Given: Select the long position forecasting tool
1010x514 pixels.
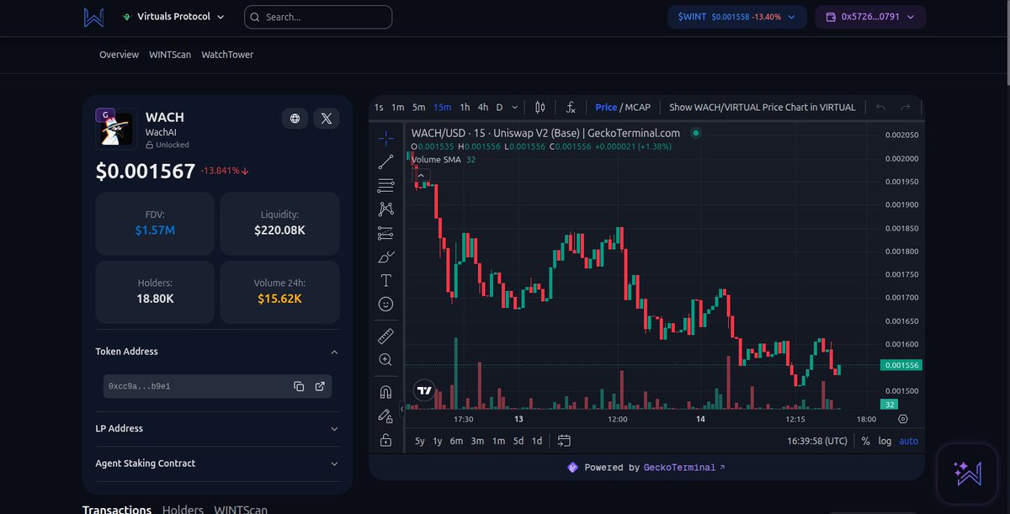Looking at the screenshot, I should point(385,233).
